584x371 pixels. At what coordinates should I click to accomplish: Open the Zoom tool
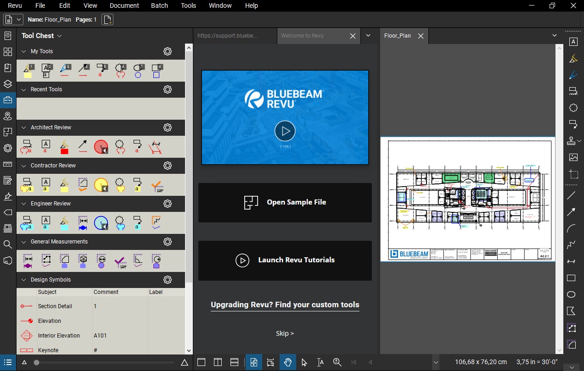point(337,362)
